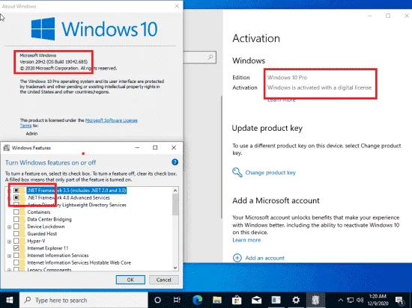The width and height of the screenshot is (412, 308).
Task: Select the Containers row text
Action: (x=39, y=212)
